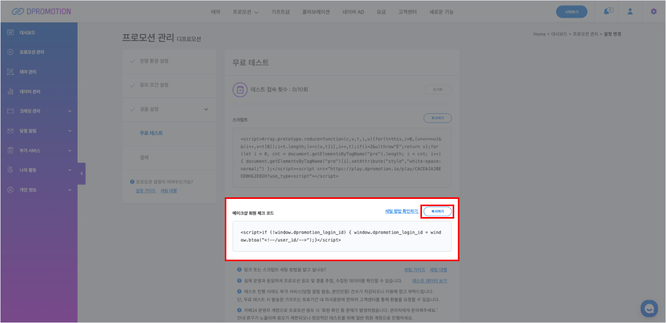Expand the 경품 설정 step chevron
This screenshot has height=323, width=666.
click(206, 109)
